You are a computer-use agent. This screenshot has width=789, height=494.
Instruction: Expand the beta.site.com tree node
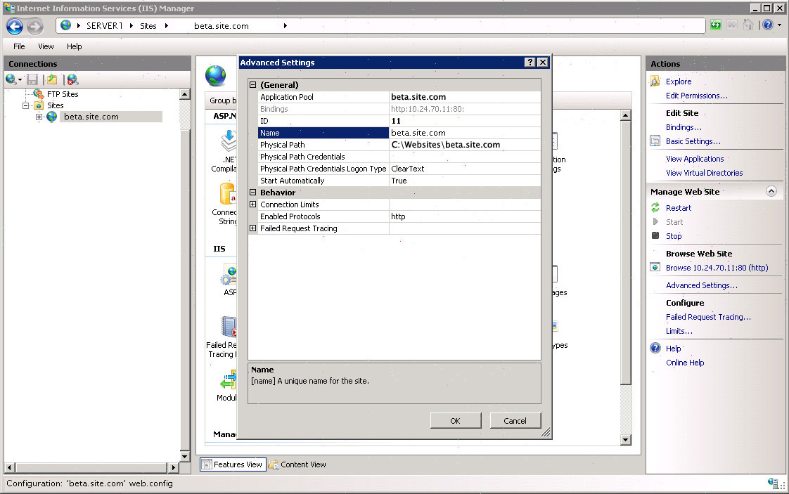click(x=39, y=117)
